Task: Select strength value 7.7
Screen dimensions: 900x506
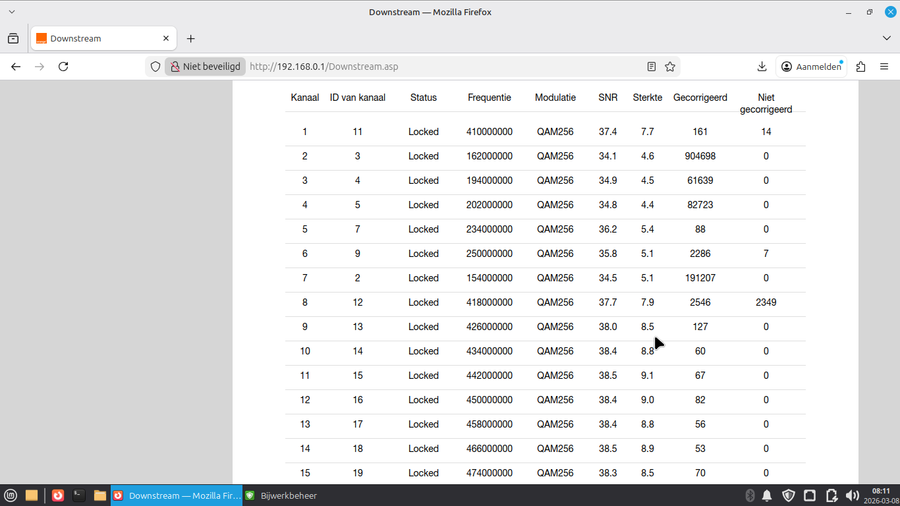Action: click(x=648, y=132)
